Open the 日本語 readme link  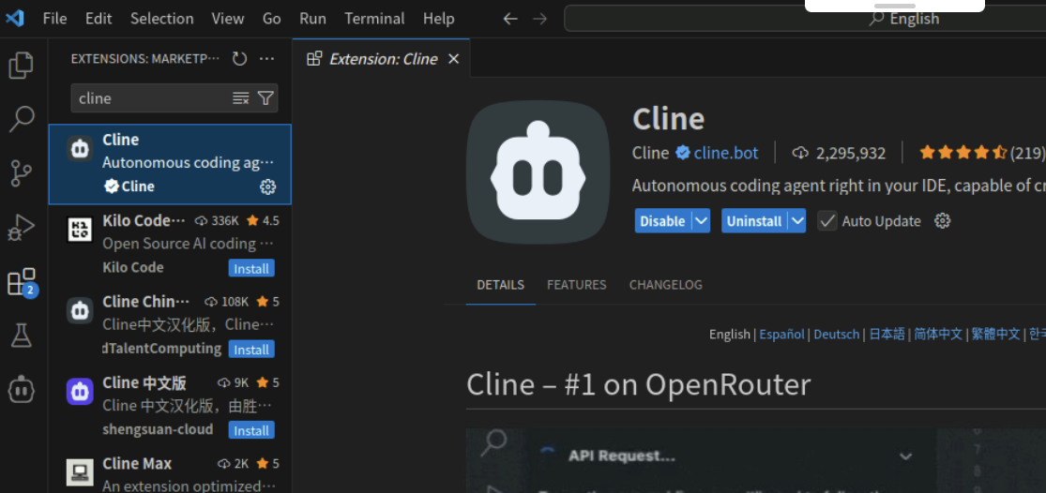click(x=887, y=334)
